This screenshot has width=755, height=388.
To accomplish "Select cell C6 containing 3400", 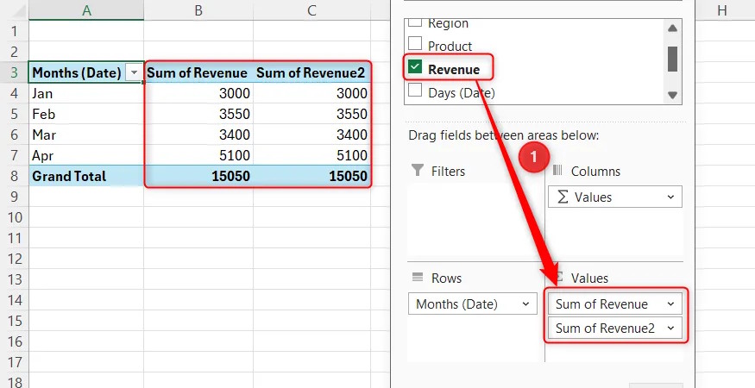I will [x=311, y=135].
